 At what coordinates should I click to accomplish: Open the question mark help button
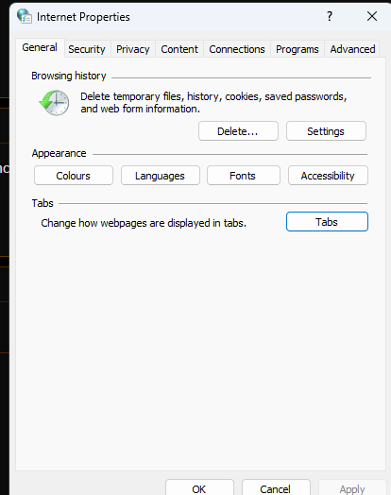click(x=330, y=16)
